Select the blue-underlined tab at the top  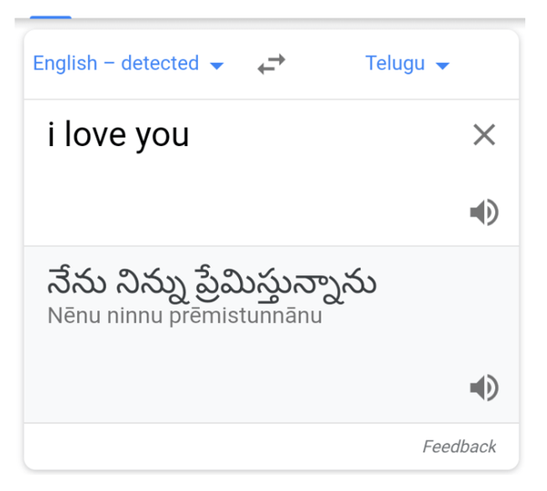[50, 16]
